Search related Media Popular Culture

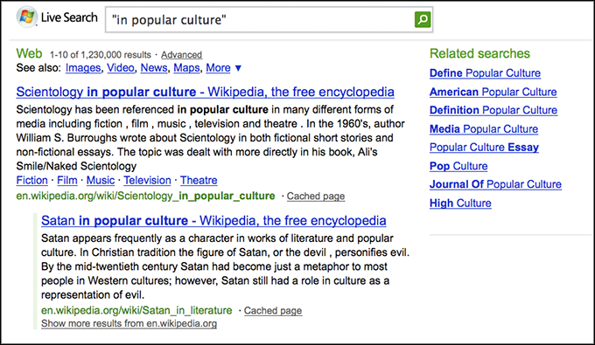click(x=483, y=129)
